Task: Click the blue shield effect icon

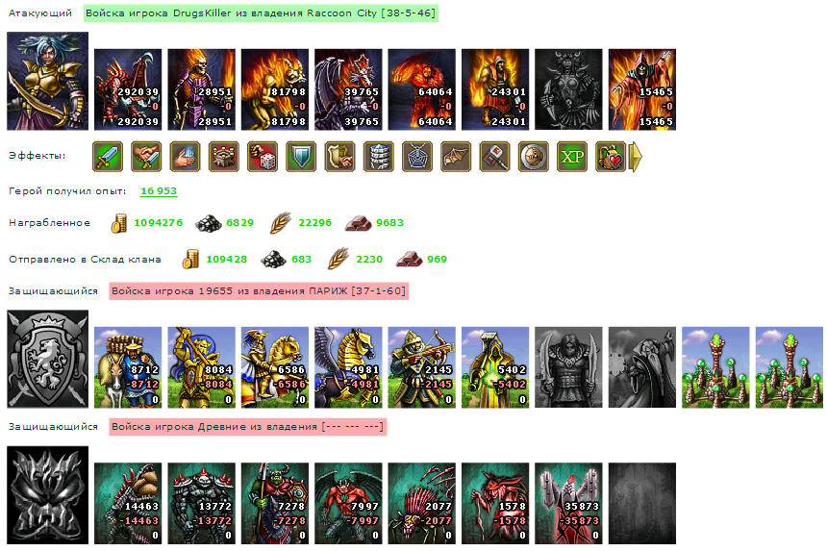Action: [x=301, y=157]
